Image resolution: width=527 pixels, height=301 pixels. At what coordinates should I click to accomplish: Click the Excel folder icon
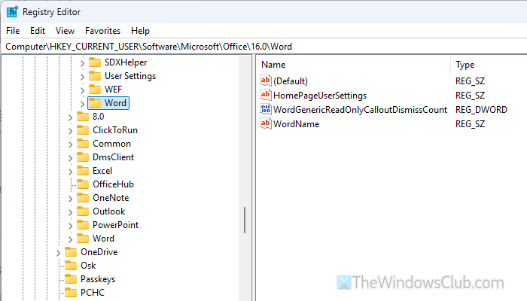pyautogui.click(x=83, y=171)
